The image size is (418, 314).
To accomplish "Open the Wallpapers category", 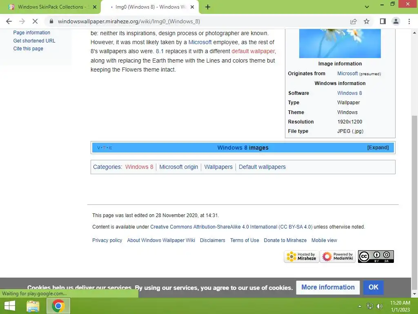I will (218, 167).
